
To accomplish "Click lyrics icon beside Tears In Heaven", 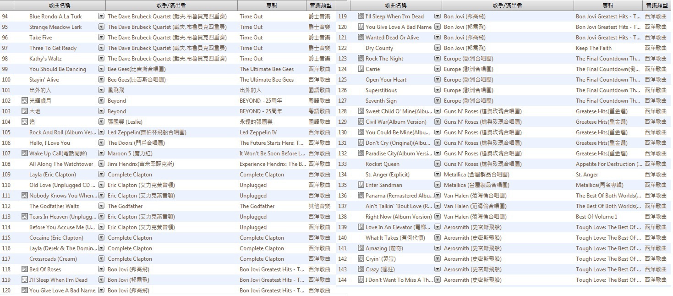I will point(25,216).
